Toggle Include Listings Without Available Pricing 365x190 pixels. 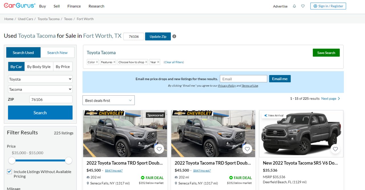tap(9, 172)
